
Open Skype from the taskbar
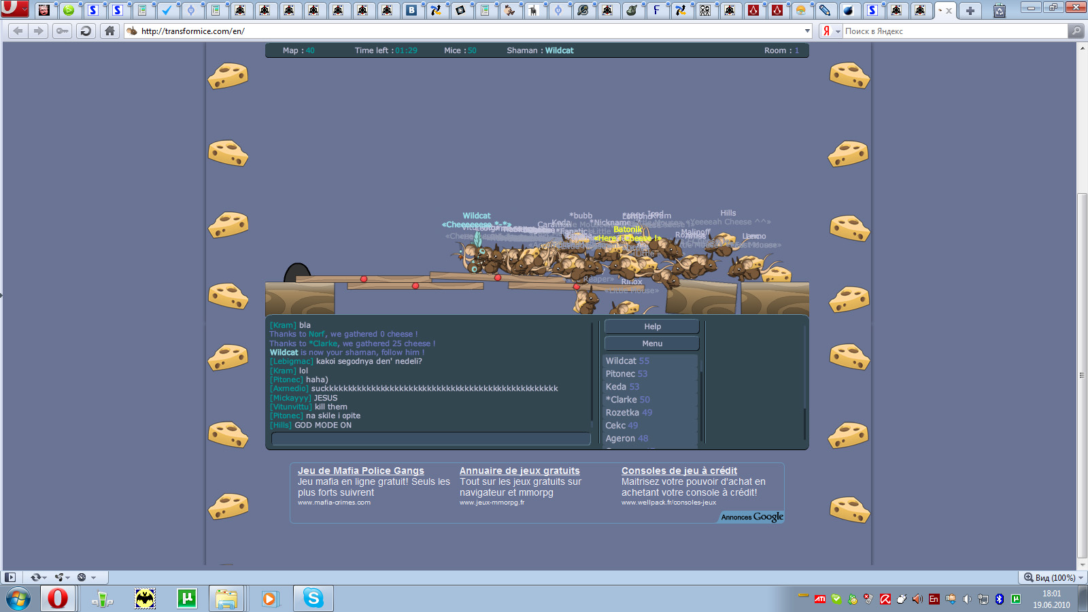tap(313, 598)
